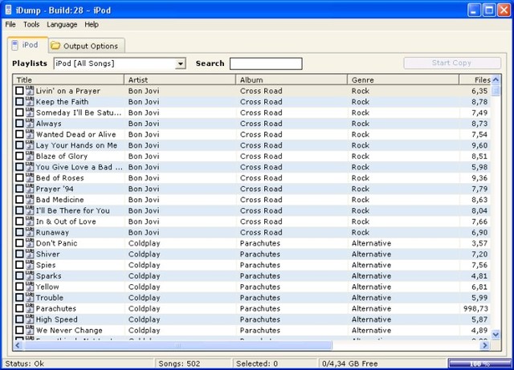Click the folder icon on Output Options tab

pos(55,46)
